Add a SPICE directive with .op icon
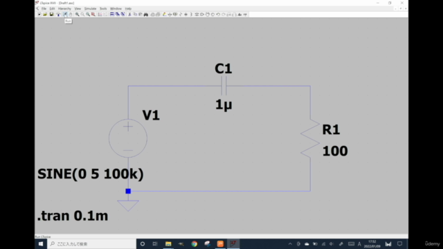The width and height of the screenshot is (443, 249). (x=245, y=15)
